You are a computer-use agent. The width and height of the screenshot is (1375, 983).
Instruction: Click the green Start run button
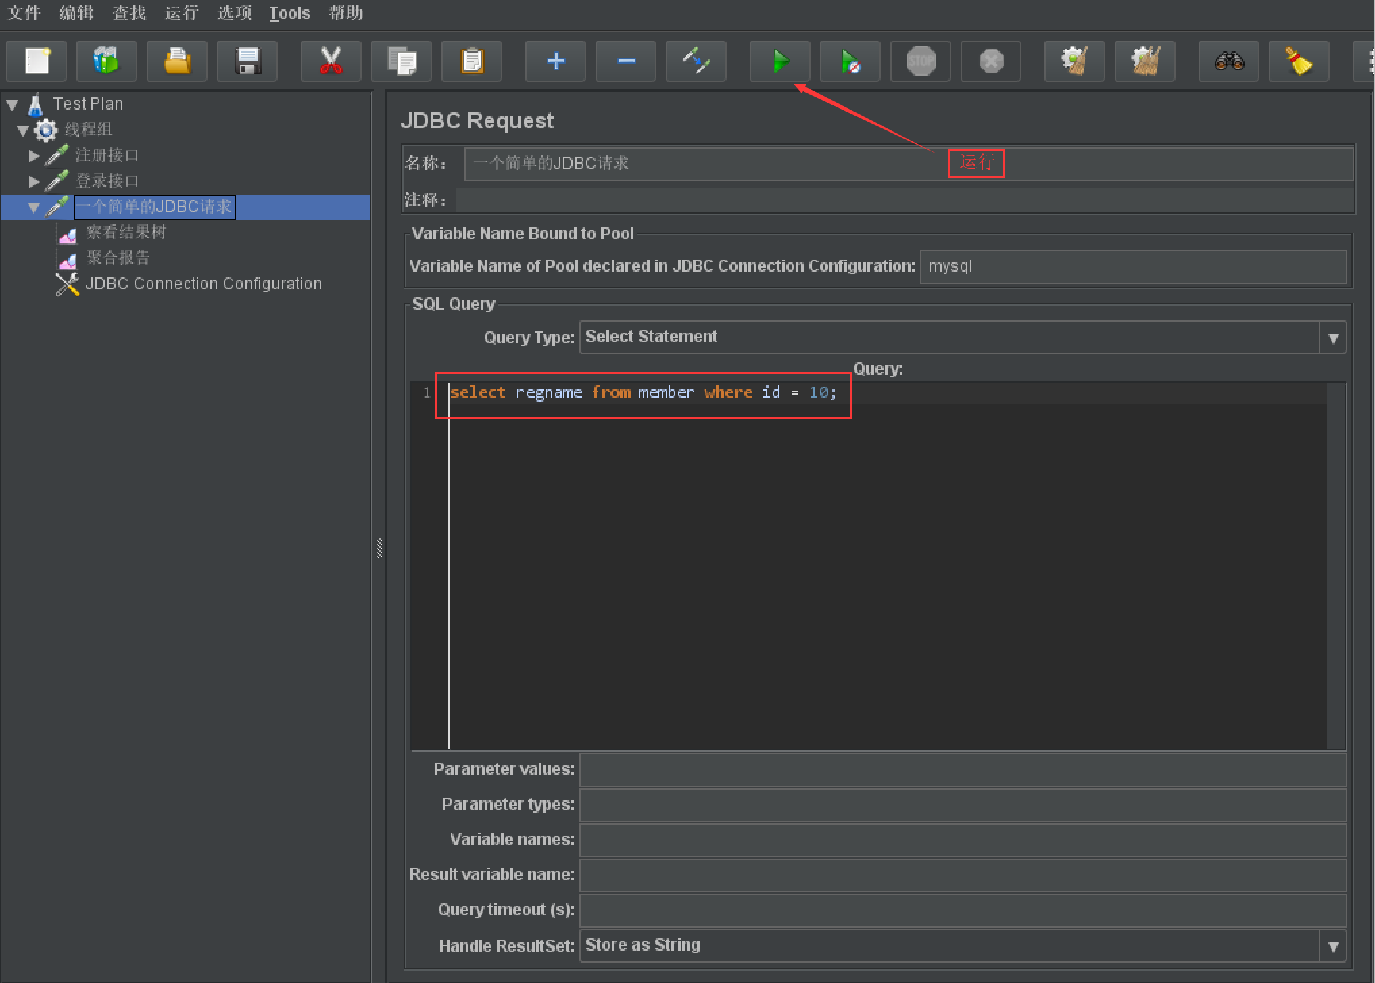click(779, 62)
